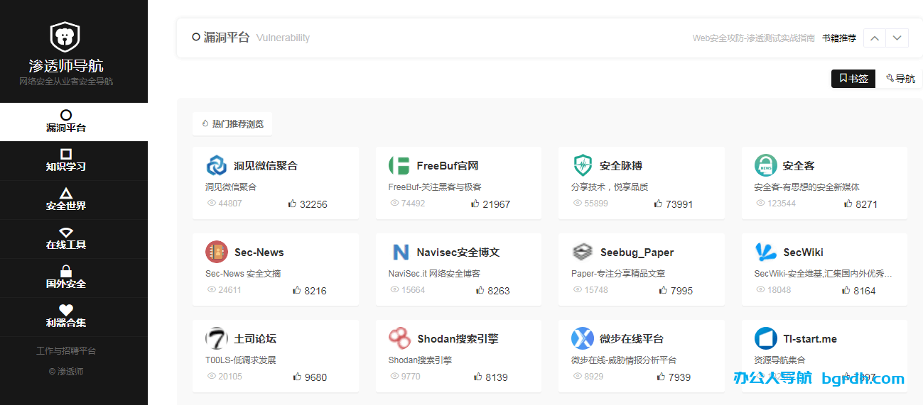Click the TI-start.me blue square icon
Viewport: 923px width, 405px height.
(765, 338)
